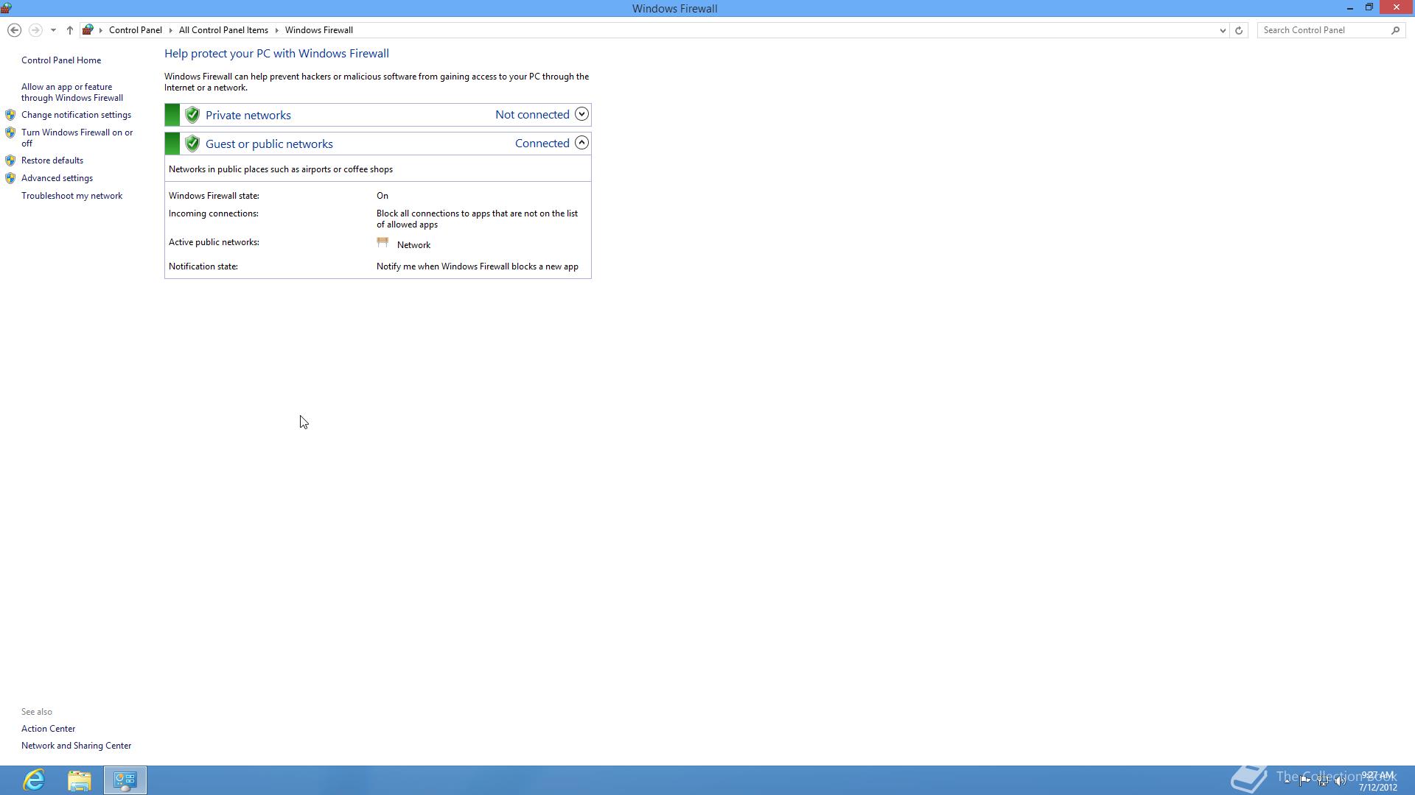The image size is (1415, 795).
Task: Open Troubleshoot my network
Action: point(71,196)
